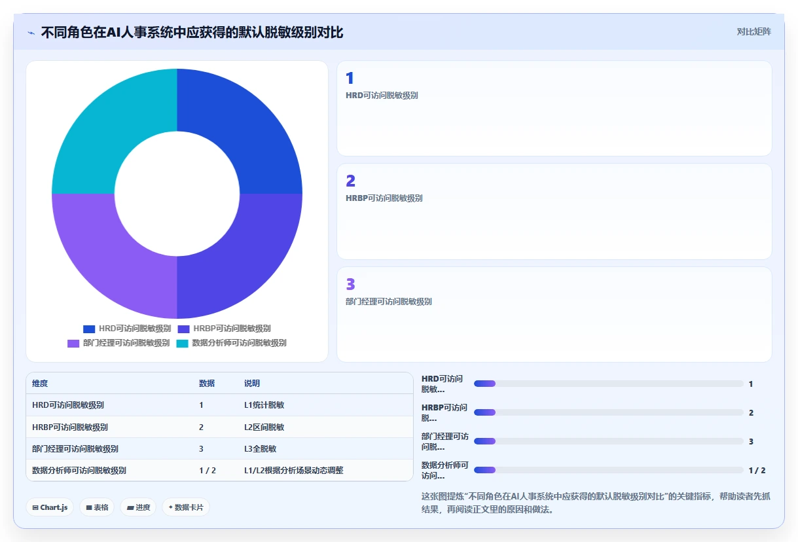Click the 进度 tag button
The image size is (798, 542).
coord(138,507)
